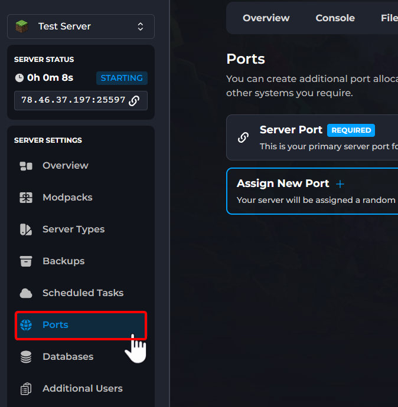Screen dimensions: 398x407
Task: Click the Scheduled Tasks cloud icon
Action: coord(26,293)
